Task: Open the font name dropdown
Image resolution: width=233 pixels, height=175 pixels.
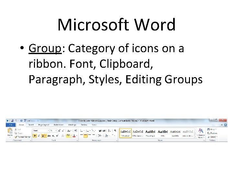Action: pyautogui.click(x=49, y=131)
